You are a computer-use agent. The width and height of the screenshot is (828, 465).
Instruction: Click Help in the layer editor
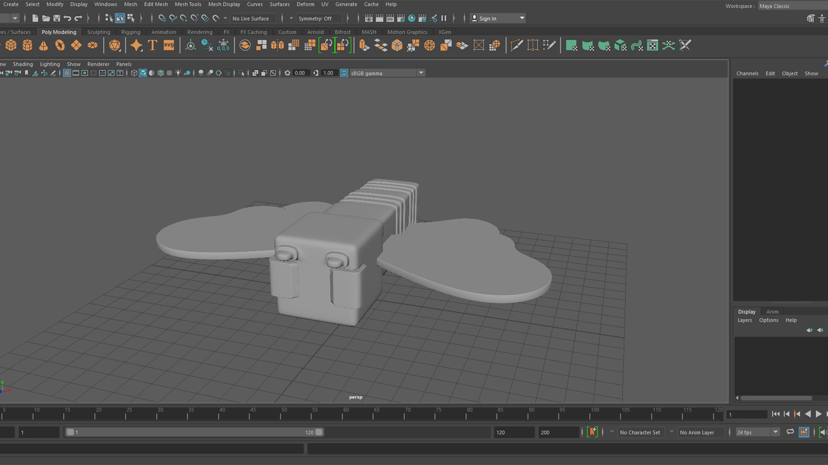click(791, 320)
